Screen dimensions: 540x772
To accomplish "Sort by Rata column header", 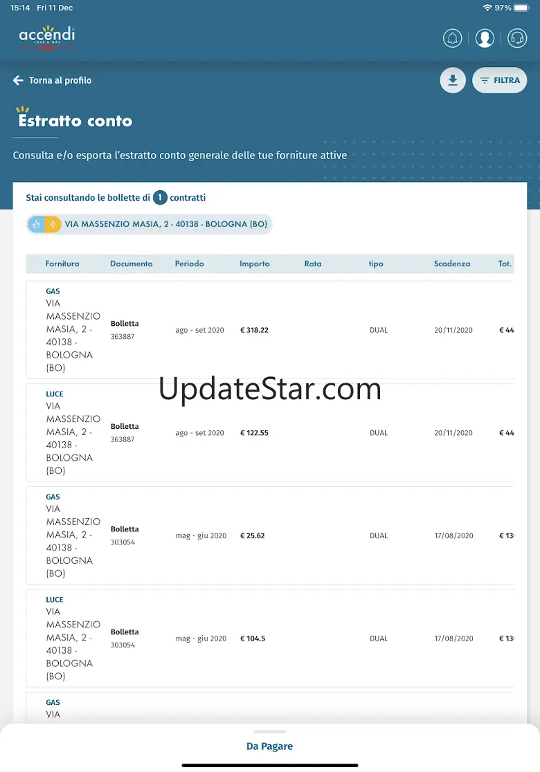I will pos(313,264).
